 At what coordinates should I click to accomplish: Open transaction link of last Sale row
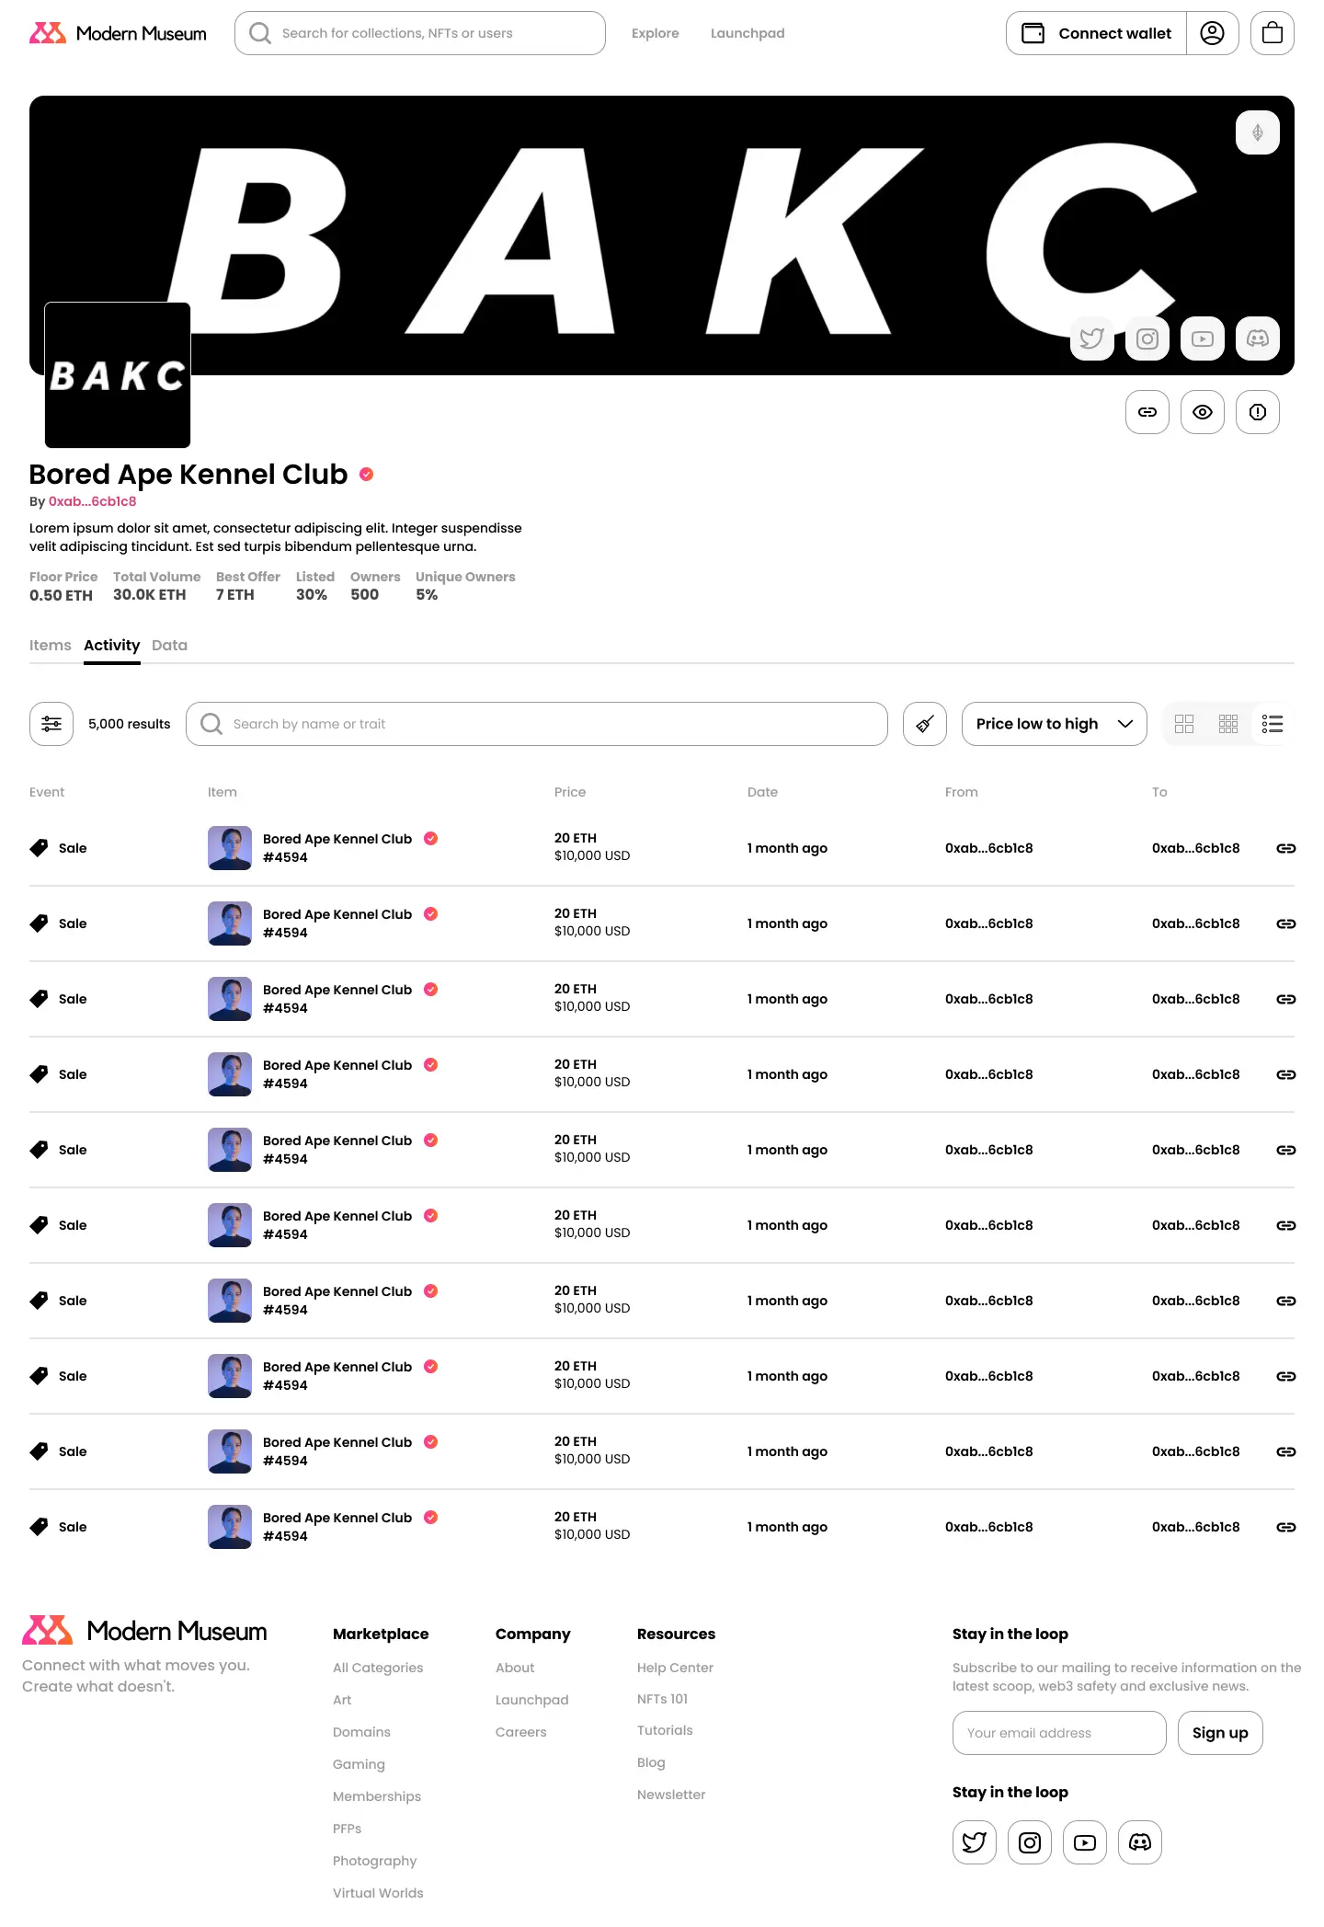pos(1286,1527)
